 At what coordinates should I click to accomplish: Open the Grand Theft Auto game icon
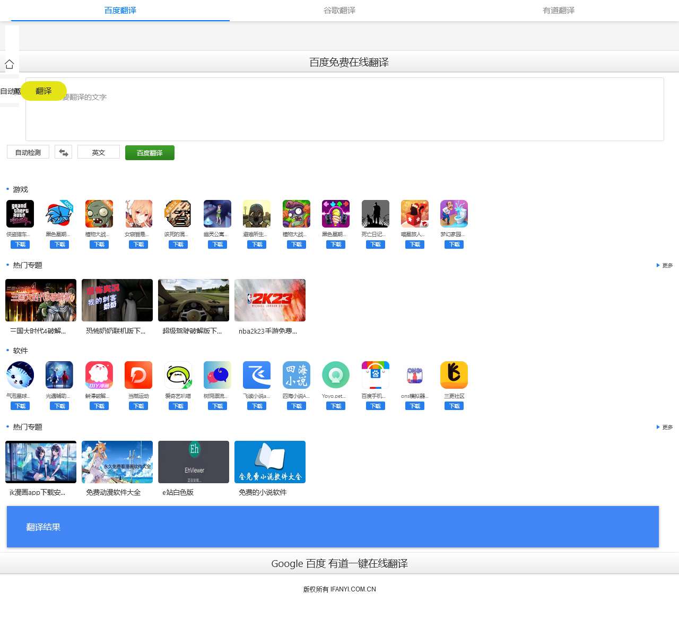(20, 214)
